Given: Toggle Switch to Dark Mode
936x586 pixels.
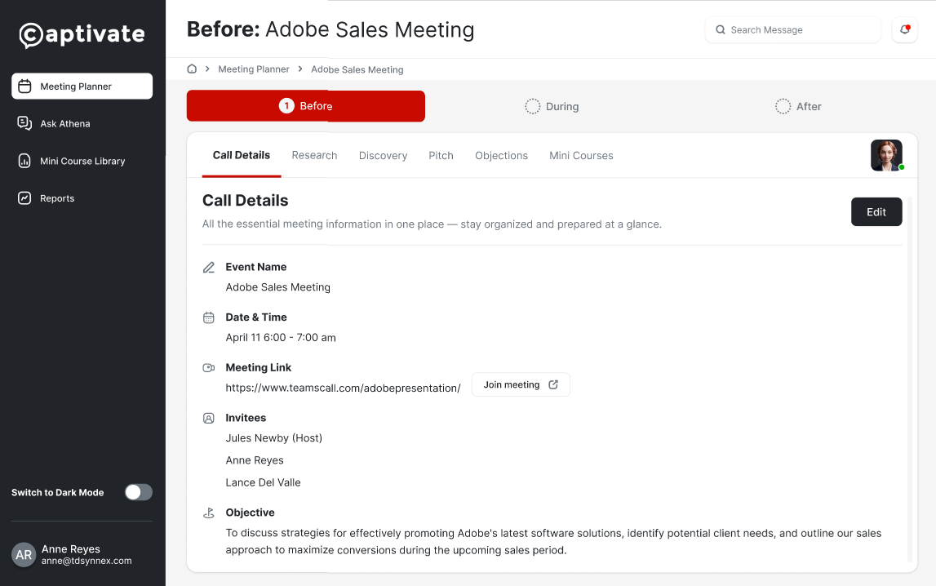Looking at the screenshot, I should click(x=138, y=492).
